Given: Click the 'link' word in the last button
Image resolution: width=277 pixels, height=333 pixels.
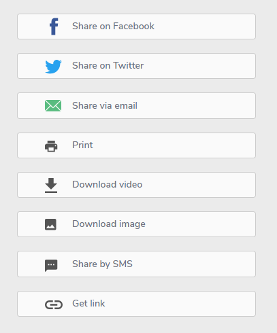Looking at the screenshot, I should point(97,303).
